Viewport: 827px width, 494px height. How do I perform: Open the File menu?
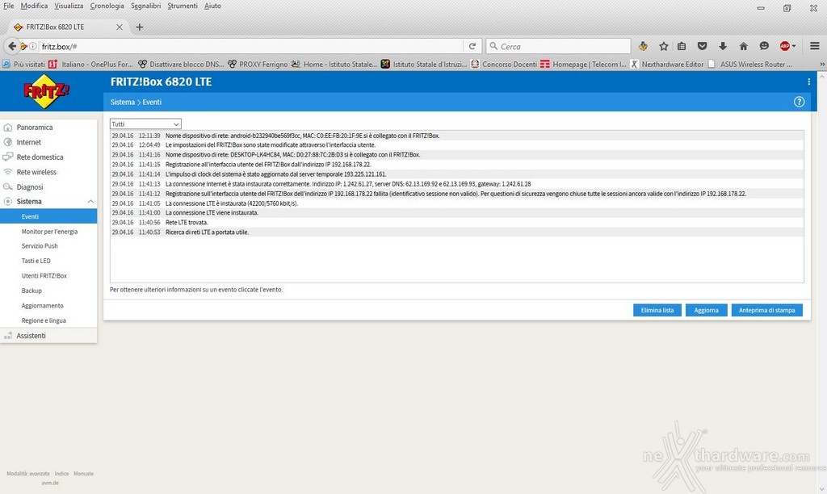(8, 6)
